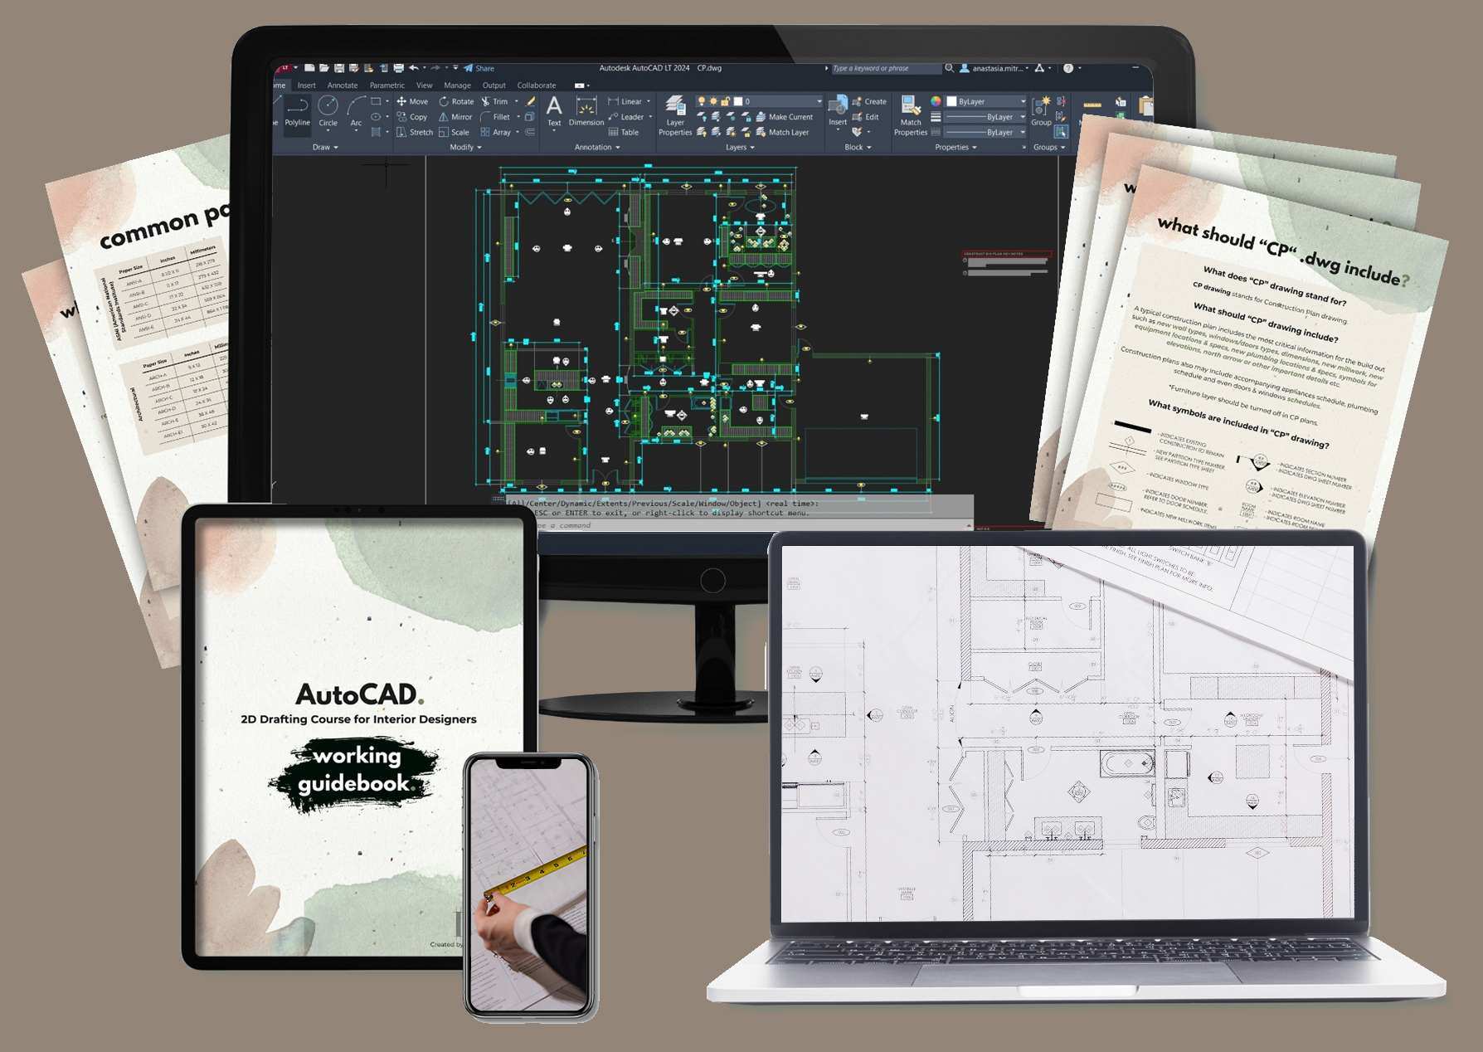Click the Array tool

[x=496, y=132]
